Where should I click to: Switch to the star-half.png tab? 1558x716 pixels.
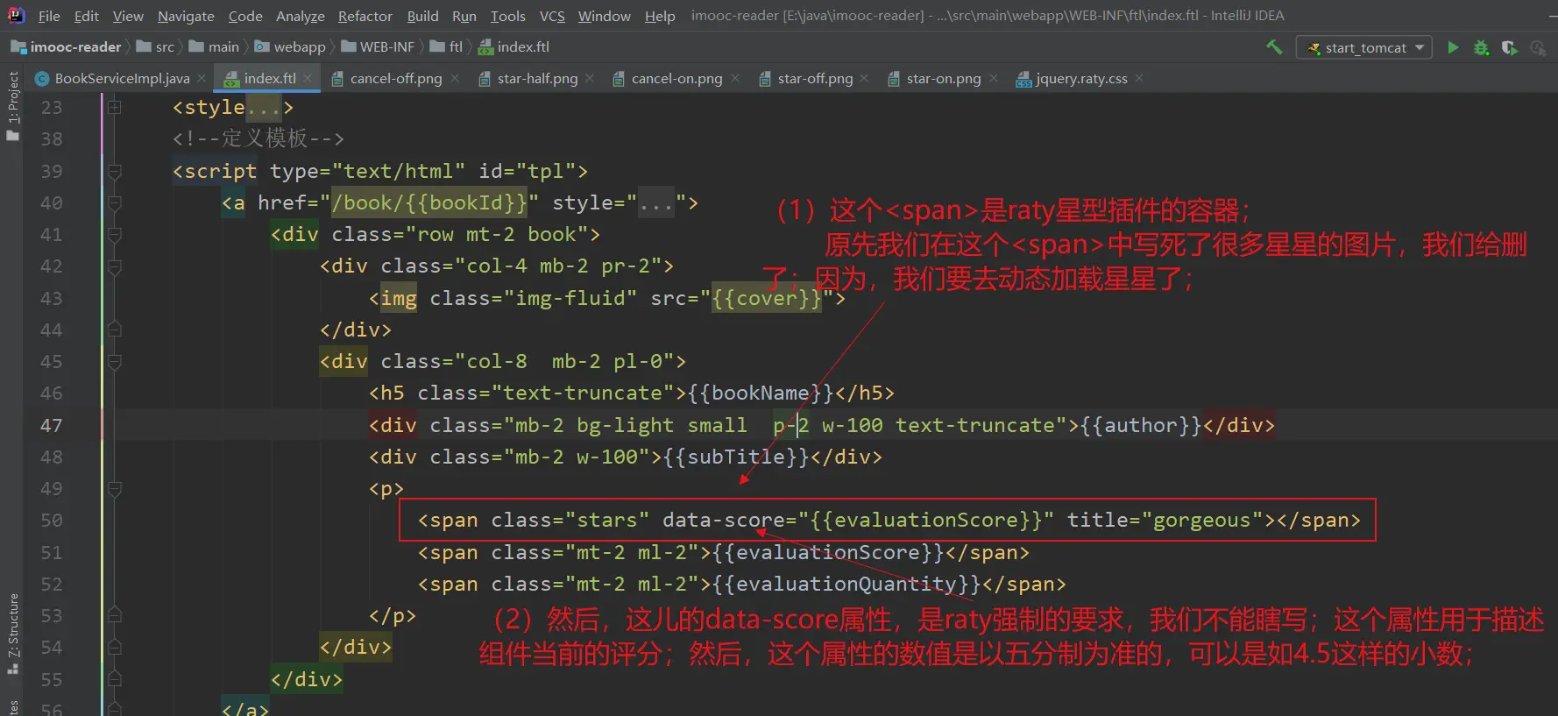tap(537, 79)
